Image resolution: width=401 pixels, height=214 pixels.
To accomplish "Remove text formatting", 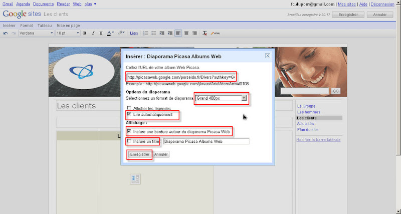I will 205,33.
